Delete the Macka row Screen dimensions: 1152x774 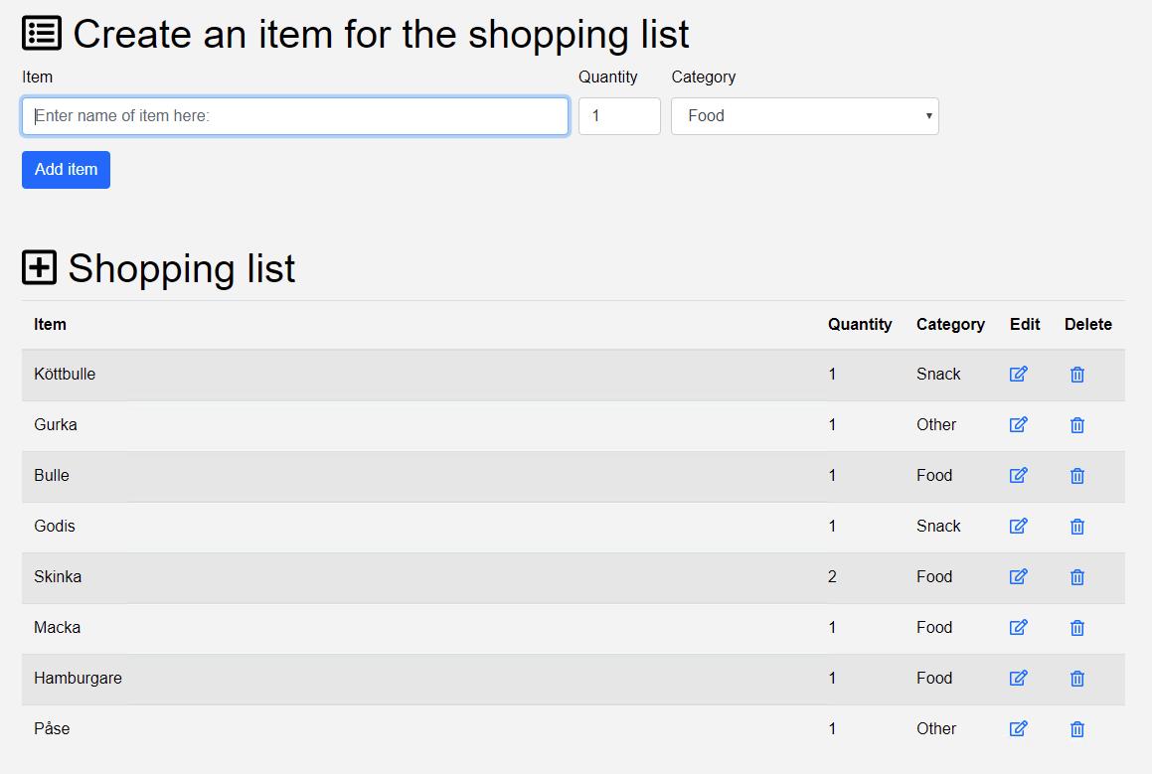[1076, 628]
